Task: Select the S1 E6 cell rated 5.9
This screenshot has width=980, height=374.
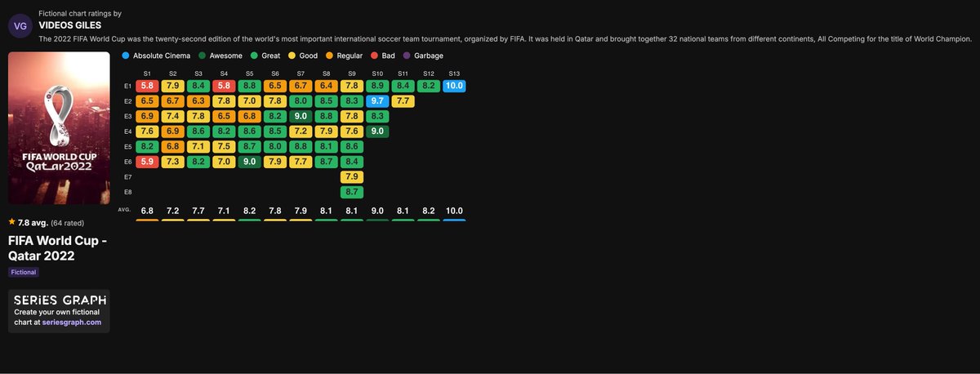Action: click(147, 162)
